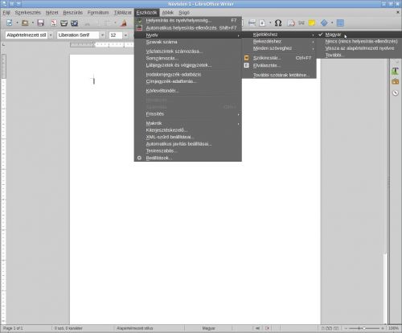Expand the Kijelöléshez submenu
This screenshot has width=402, height=333.
click(x=279, y=35)
